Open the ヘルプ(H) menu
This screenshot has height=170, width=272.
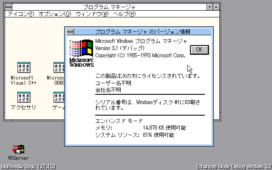click(x=124, y=14)
